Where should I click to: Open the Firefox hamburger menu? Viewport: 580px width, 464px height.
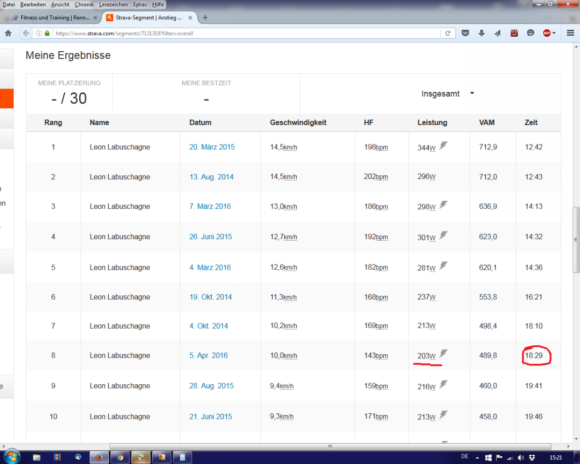(571, 33)
